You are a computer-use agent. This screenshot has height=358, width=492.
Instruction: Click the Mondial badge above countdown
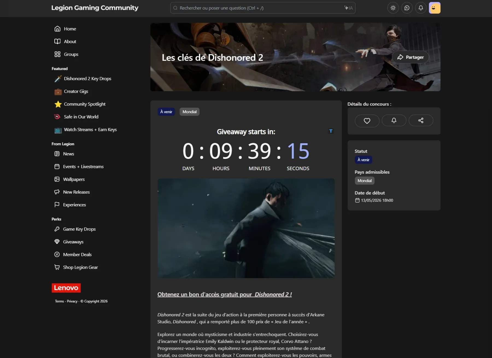(189, 112)
